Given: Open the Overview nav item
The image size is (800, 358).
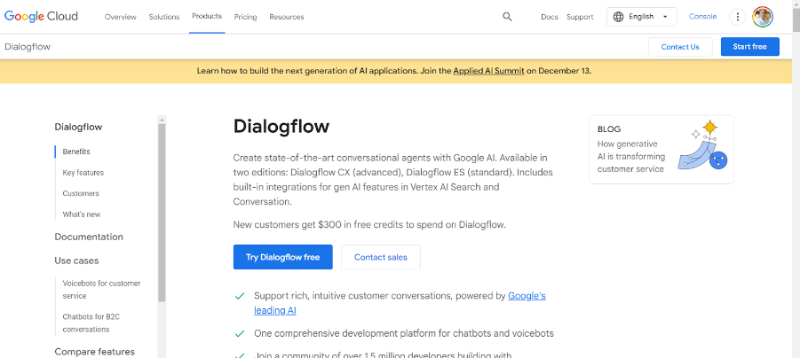Looking at the screenshot, I should tap(121, 17).
